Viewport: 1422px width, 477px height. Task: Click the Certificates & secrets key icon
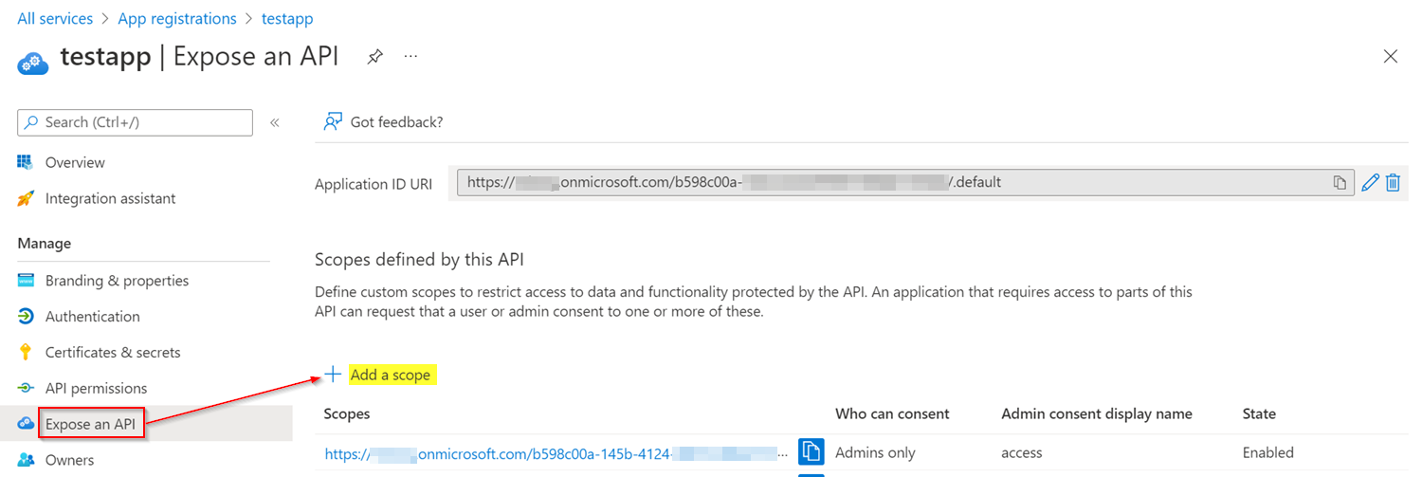click(x=26, y=353)
